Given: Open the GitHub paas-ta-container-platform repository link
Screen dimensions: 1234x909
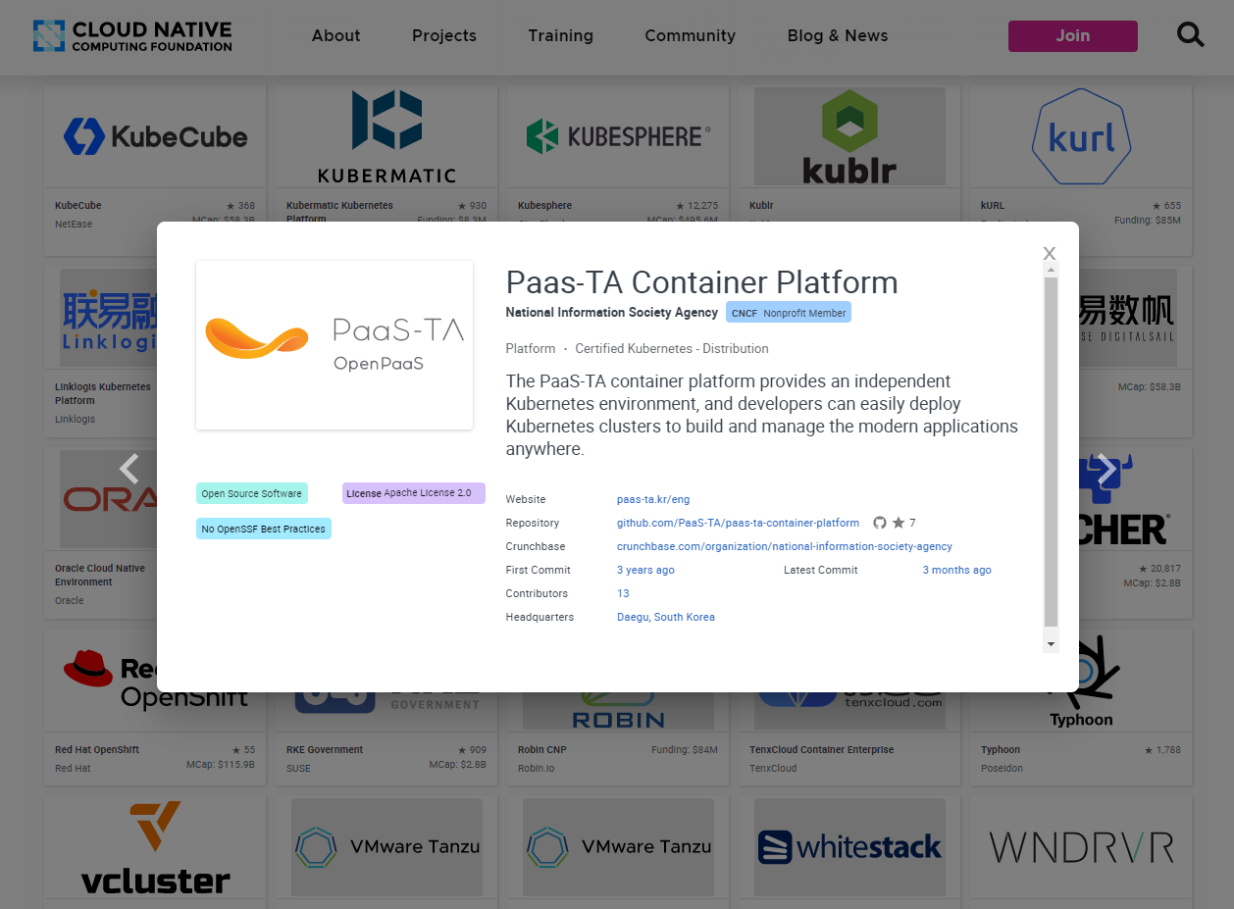Looking at the screenshot, I should 738,524.
